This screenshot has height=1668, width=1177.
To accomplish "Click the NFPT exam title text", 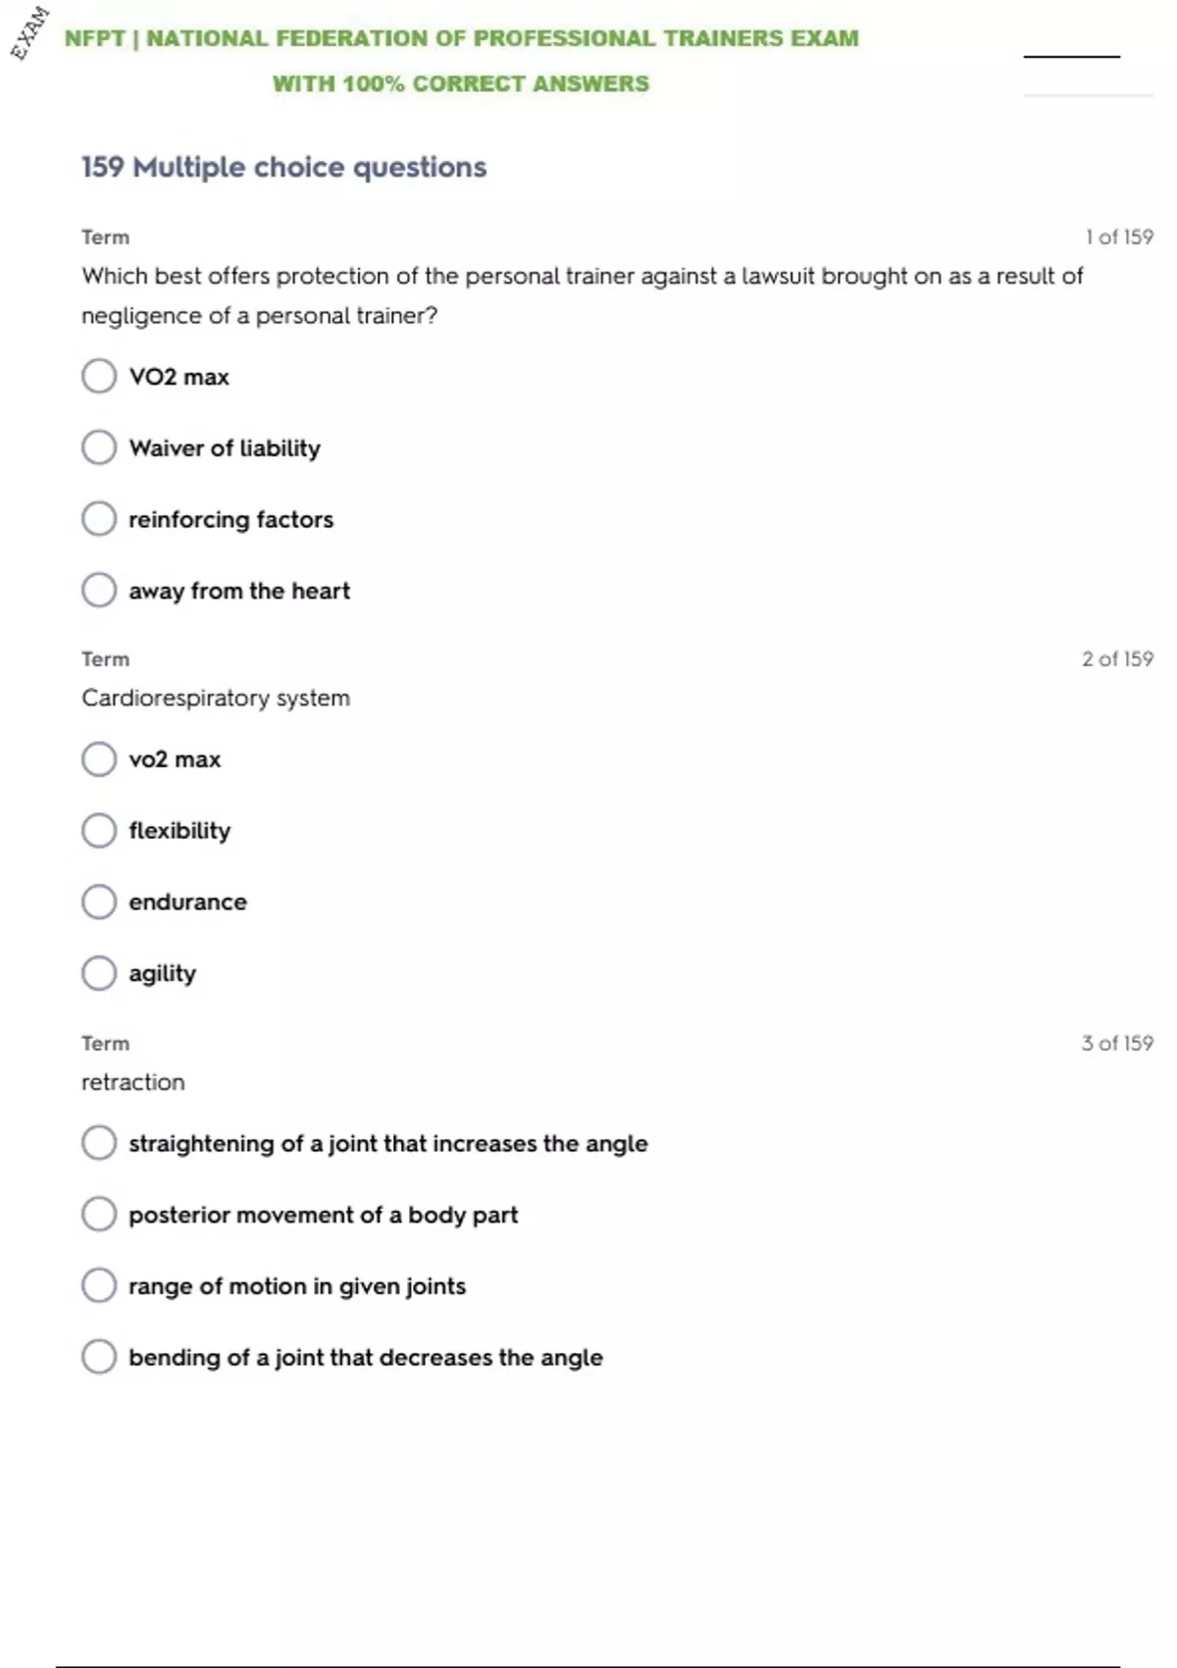I will [461, 39].
